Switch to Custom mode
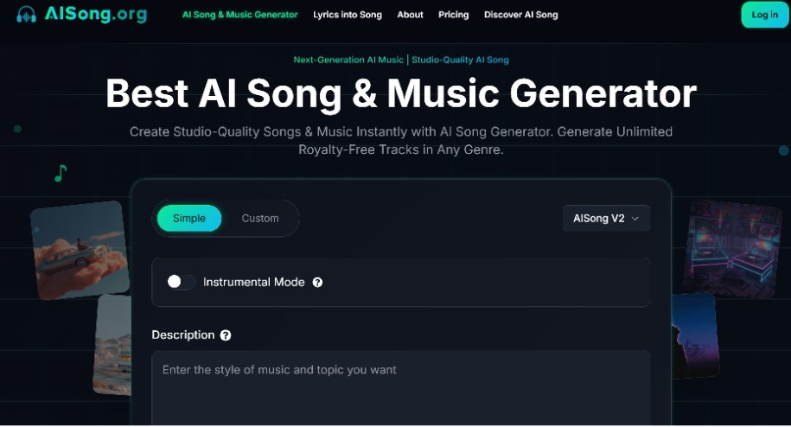The image size is (791, 427). click(x=260, y=219)
